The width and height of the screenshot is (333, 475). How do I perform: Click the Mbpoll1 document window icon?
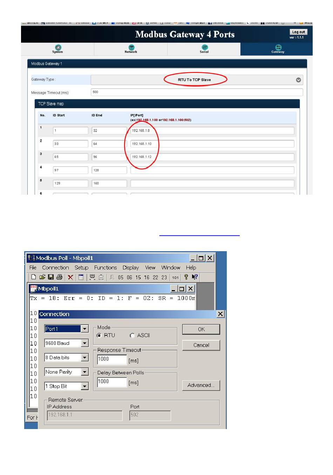(34, 288)
